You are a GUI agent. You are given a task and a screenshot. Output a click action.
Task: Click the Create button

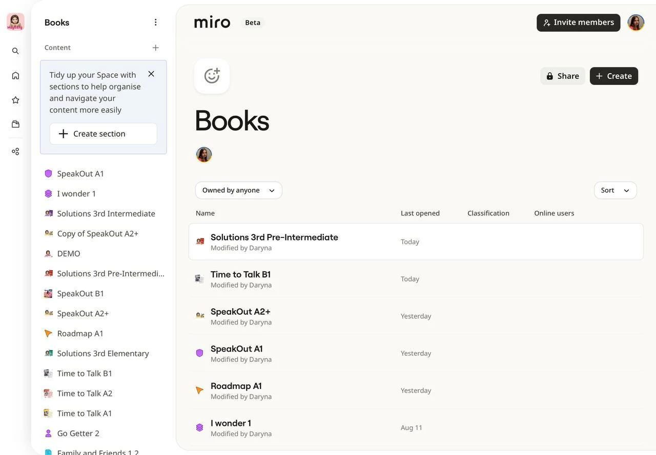tap(614, 76)
